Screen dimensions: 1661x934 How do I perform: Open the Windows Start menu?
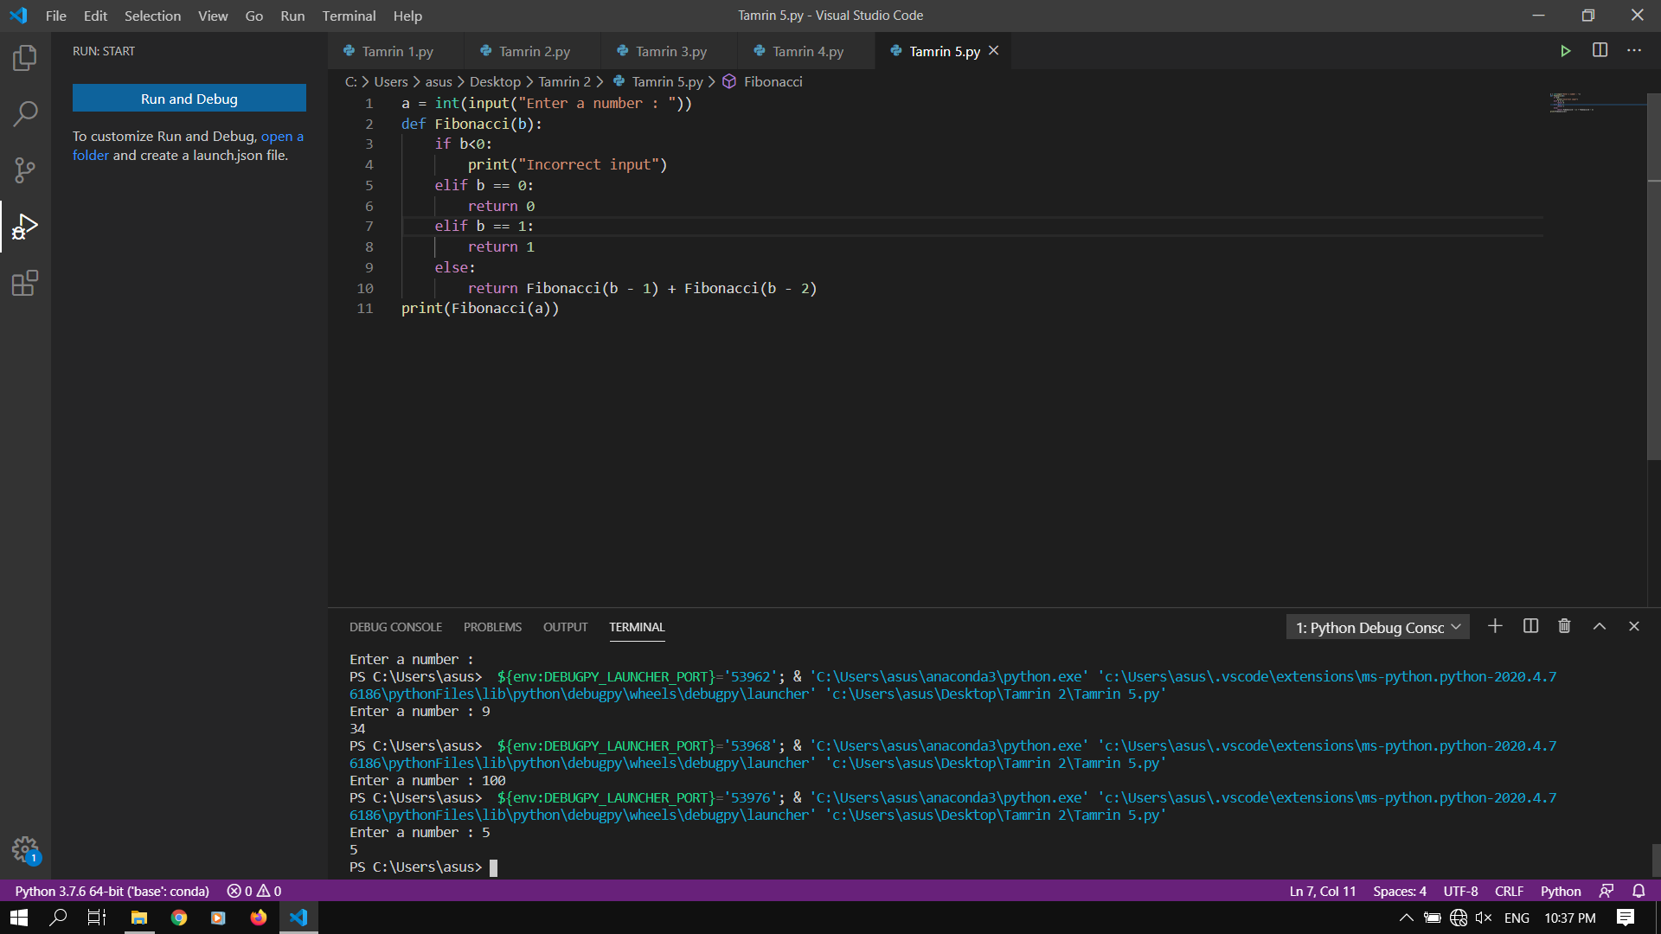tap(19, 918)
